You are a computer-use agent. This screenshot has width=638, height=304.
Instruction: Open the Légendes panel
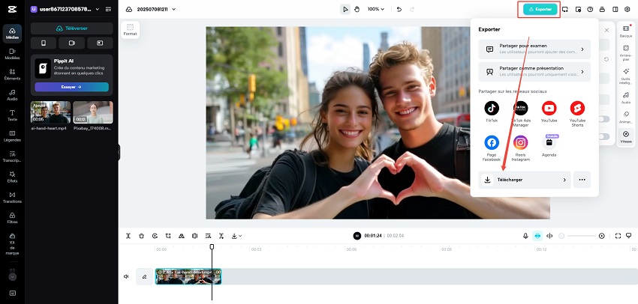12,136
